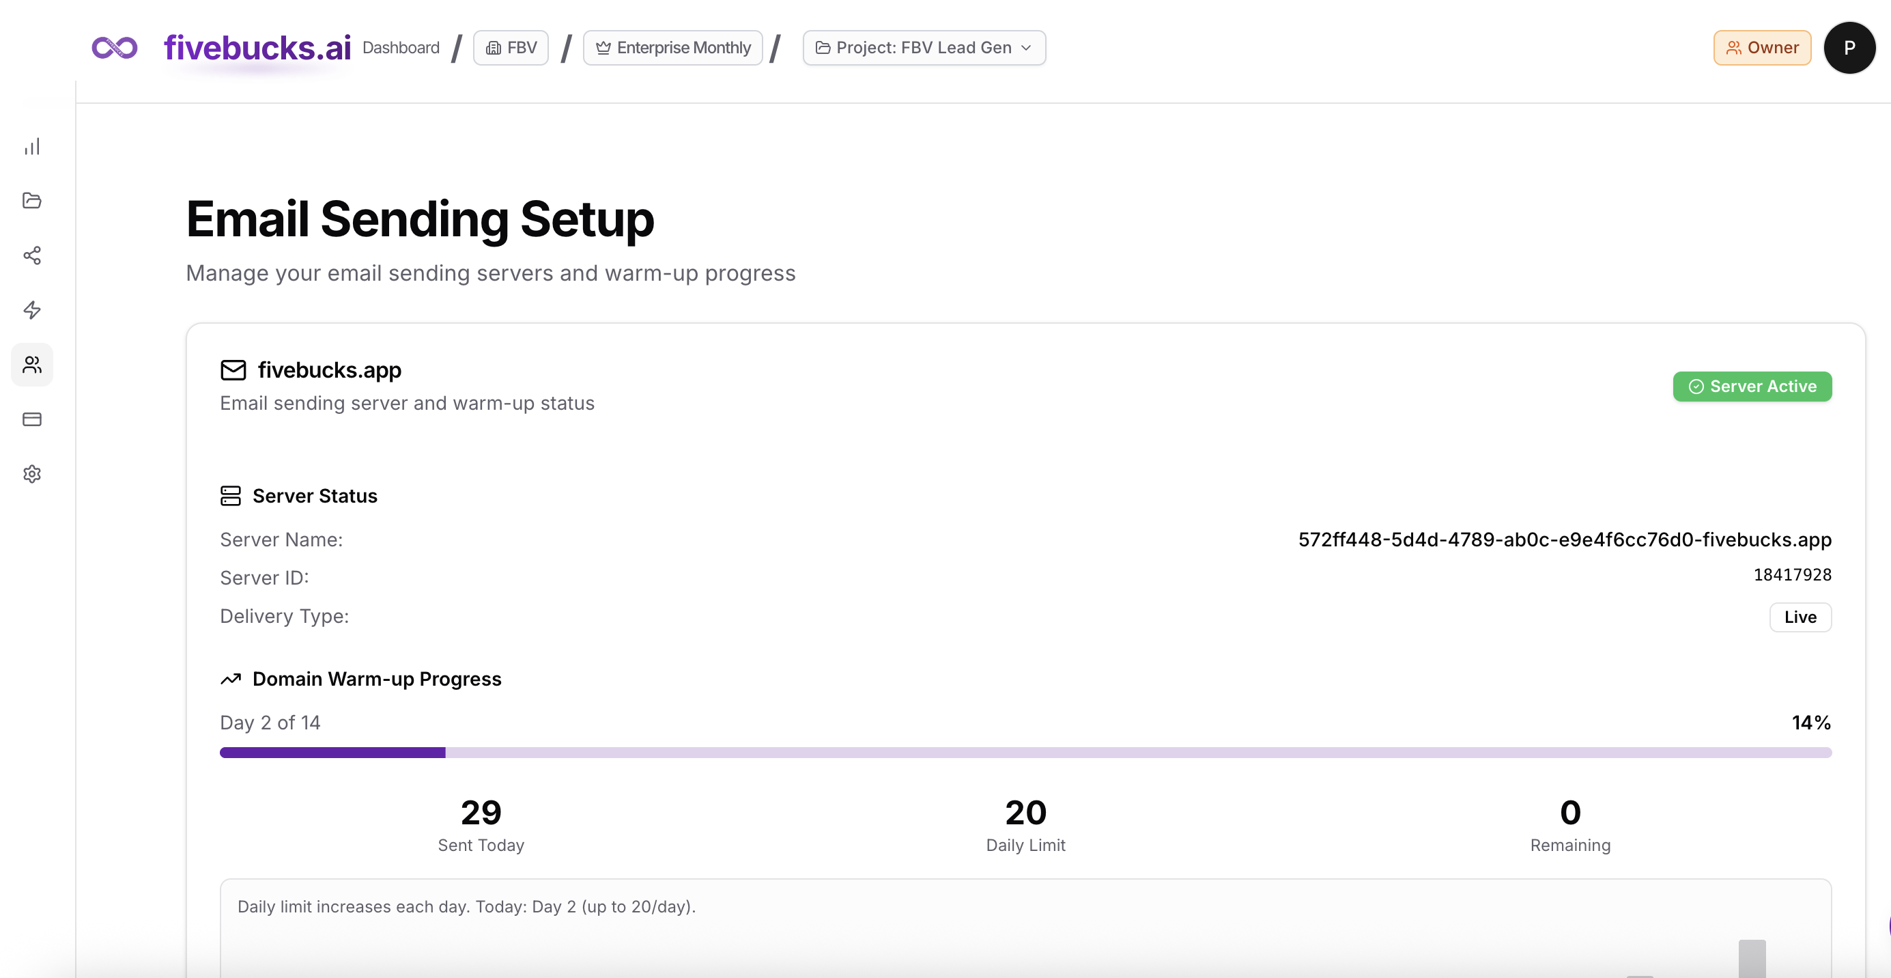Click the Owner role badge
Viewport: 1891px width, 978px height.
pos(1761,48)
